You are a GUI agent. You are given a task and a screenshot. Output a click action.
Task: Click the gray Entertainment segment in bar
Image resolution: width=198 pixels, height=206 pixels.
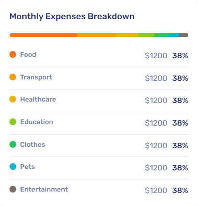pyautogui.click(x=184, y=35)
